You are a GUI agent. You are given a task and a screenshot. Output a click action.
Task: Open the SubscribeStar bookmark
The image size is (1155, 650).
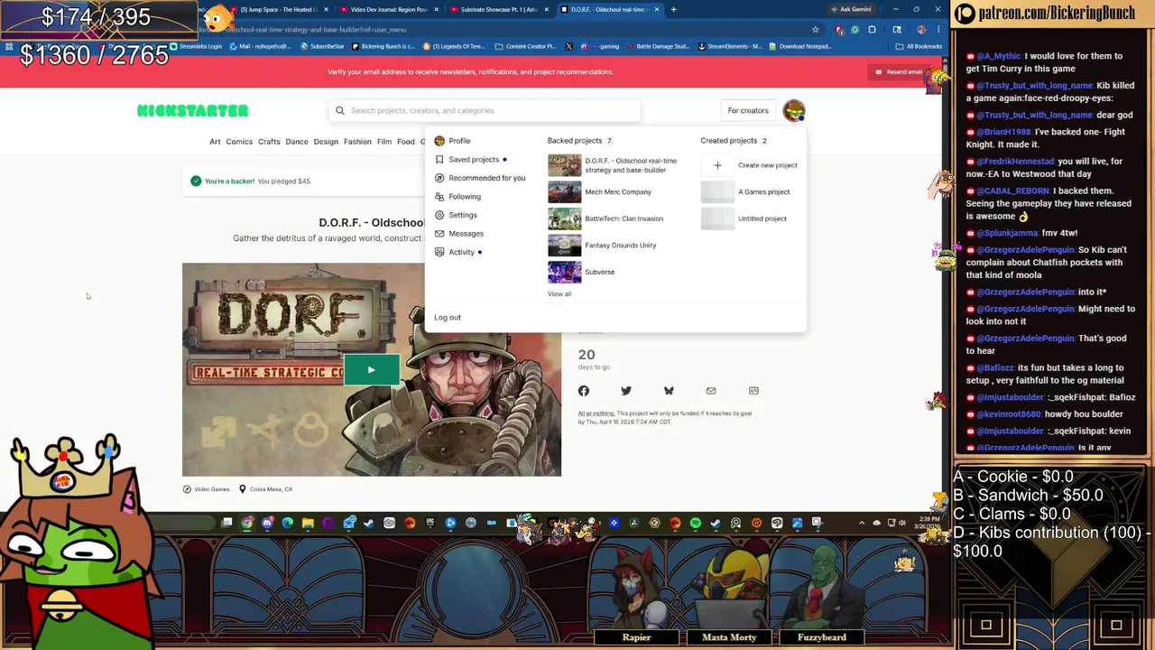(322, 46)
